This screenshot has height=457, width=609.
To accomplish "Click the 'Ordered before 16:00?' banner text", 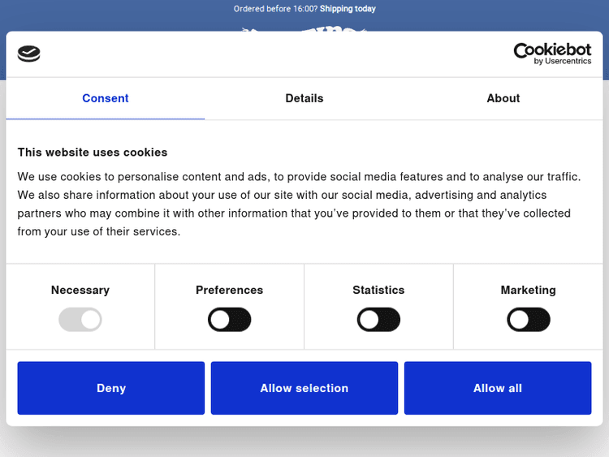I will click(275, 9).
